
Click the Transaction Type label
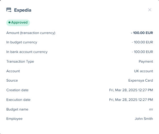click(x=20, y=61)
